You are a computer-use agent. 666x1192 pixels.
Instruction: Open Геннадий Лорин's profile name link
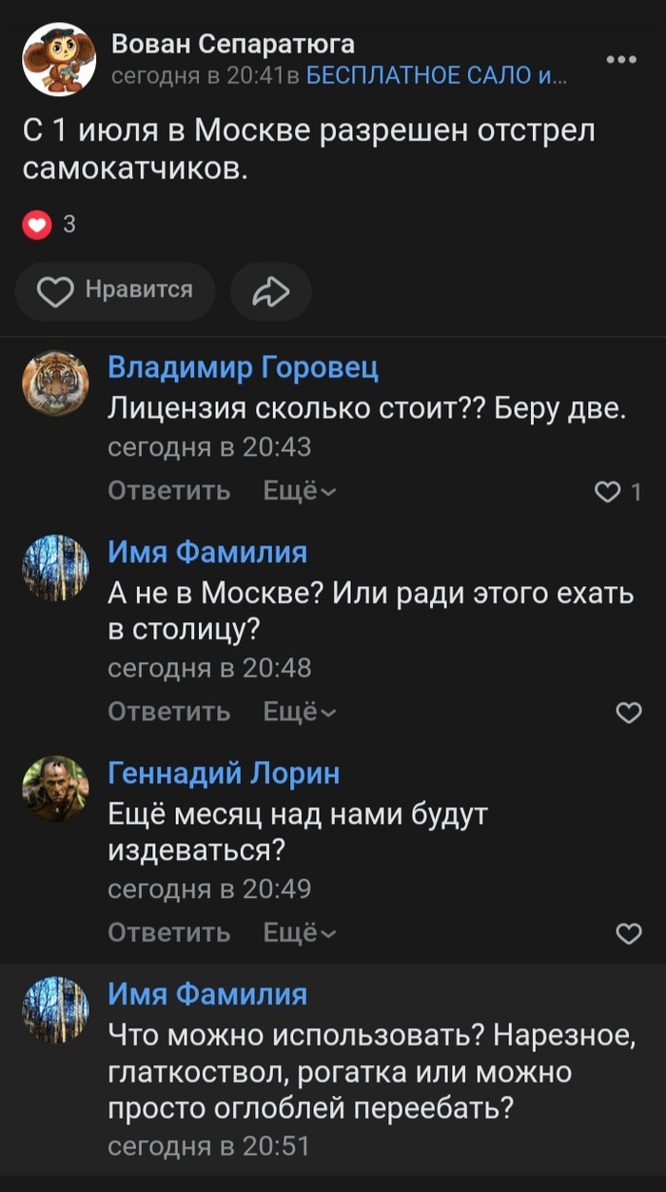[224, 773]
